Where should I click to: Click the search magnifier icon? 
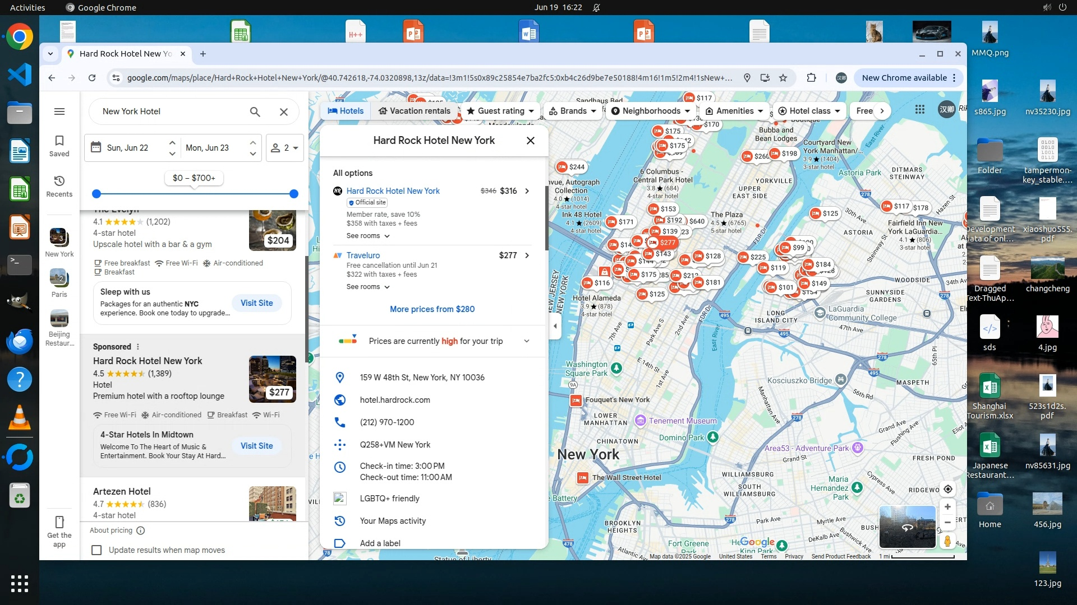point(255,111)
